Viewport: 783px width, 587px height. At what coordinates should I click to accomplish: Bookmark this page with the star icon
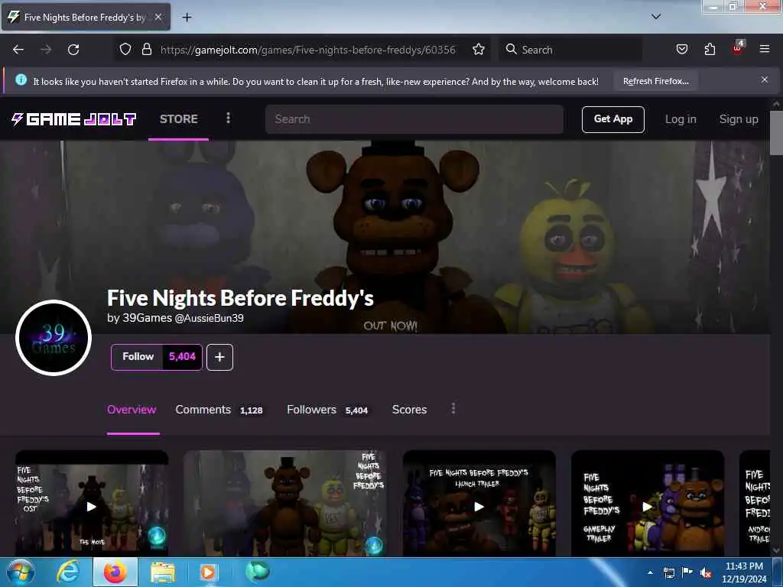click(x=479, y=49)
